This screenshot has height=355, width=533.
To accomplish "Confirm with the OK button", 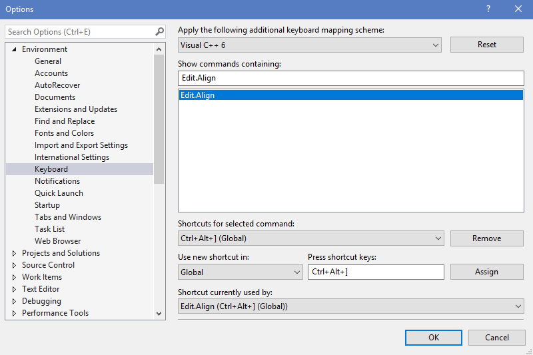I will (x=434, y=337).
